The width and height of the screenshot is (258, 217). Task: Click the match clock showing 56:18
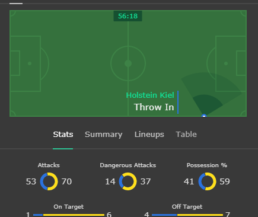pos(128,16)
